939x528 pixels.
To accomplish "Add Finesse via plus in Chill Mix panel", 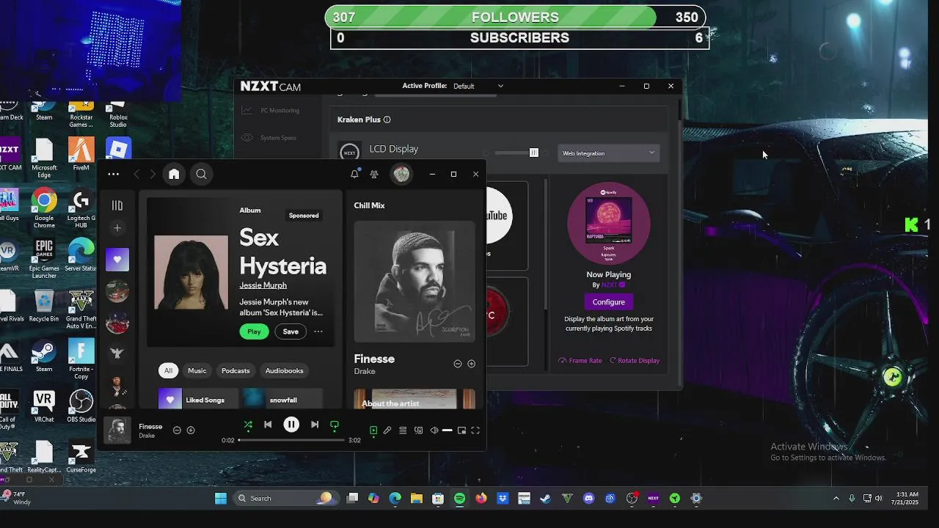I will [x=471, y=364].
